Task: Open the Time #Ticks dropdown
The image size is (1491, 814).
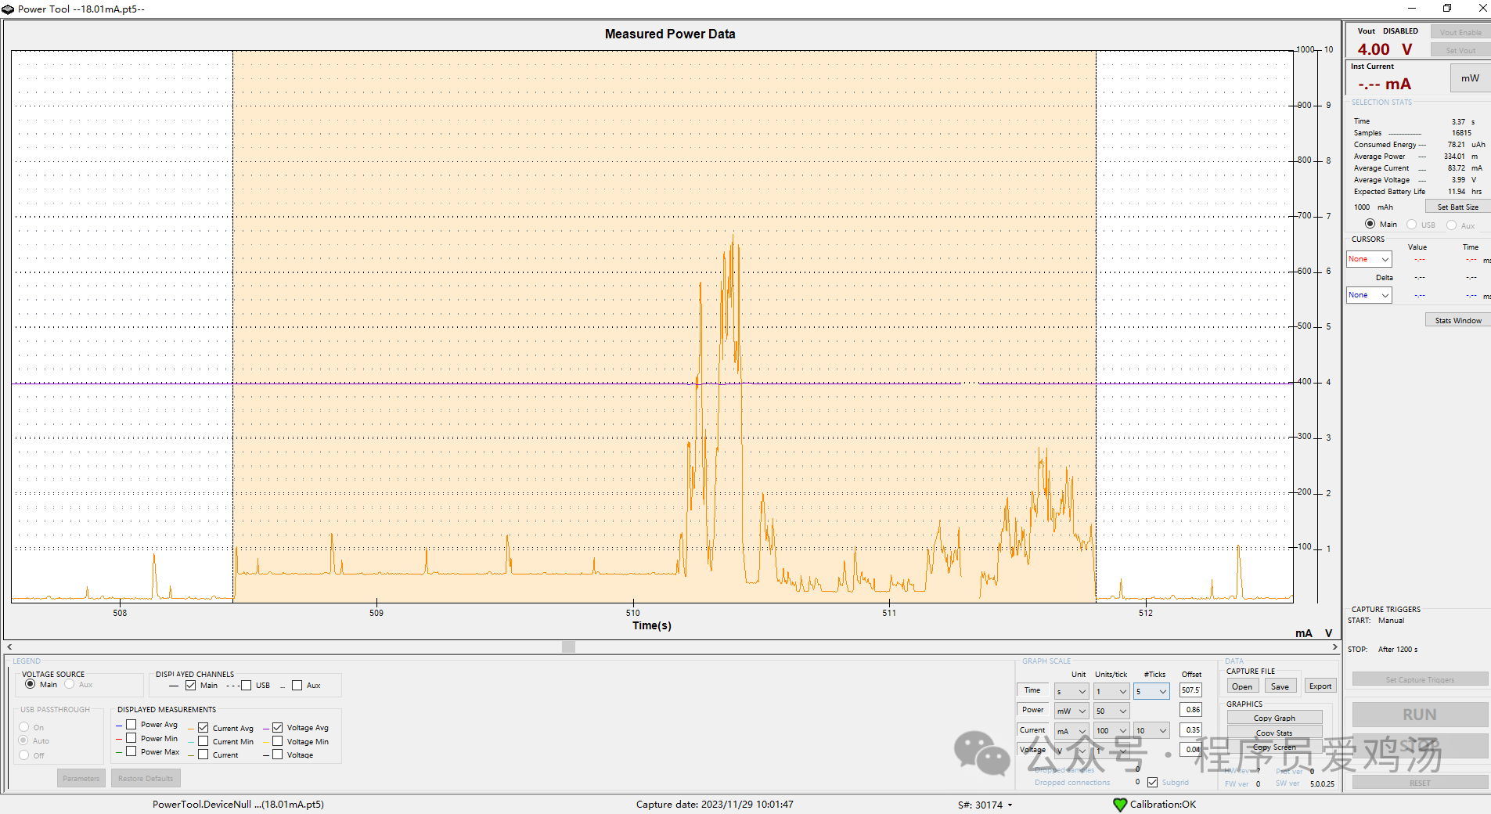Action: 1151,692
